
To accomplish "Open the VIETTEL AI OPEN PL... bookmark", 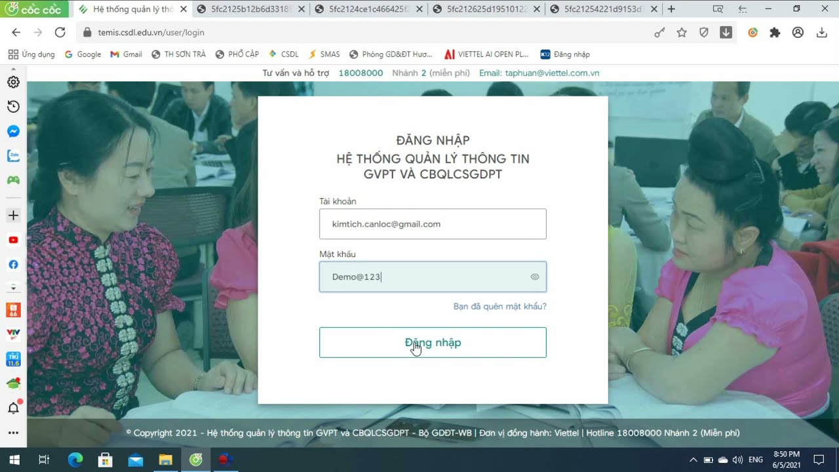I will (x=486, y=54).
